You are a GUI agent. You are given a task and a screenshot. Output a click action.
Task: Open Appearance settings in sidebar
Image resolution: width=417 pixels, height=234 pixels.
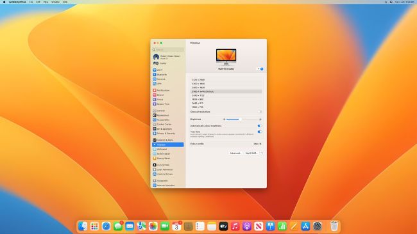(168, 115)
